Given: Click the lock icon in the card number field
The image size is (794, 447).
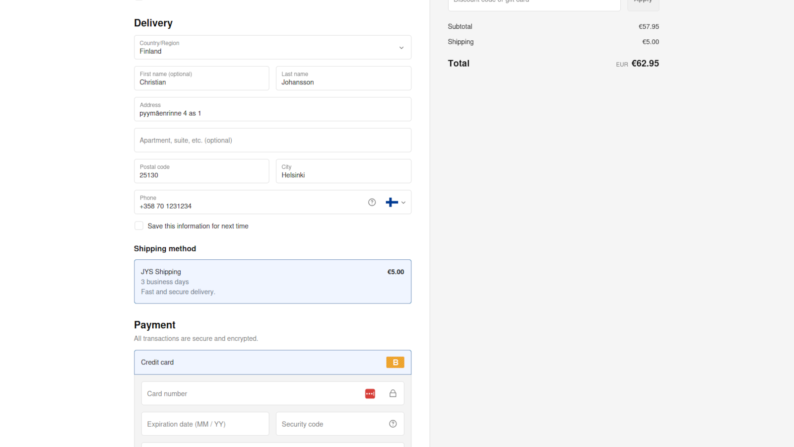Looking at the screenshot, I should click(x=393, y=394).
